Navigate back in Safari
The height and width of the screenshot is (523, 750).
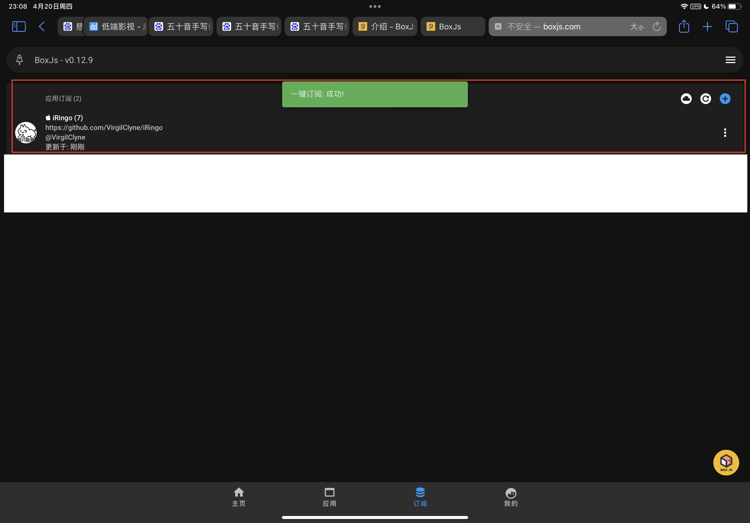pyautogui.click(x=42, y=26)
